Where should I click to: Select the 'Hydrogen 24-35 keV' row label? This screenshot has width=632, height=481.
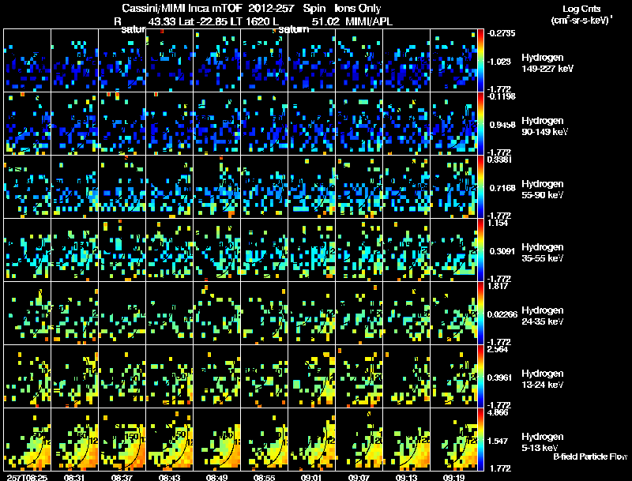[543, 316]
